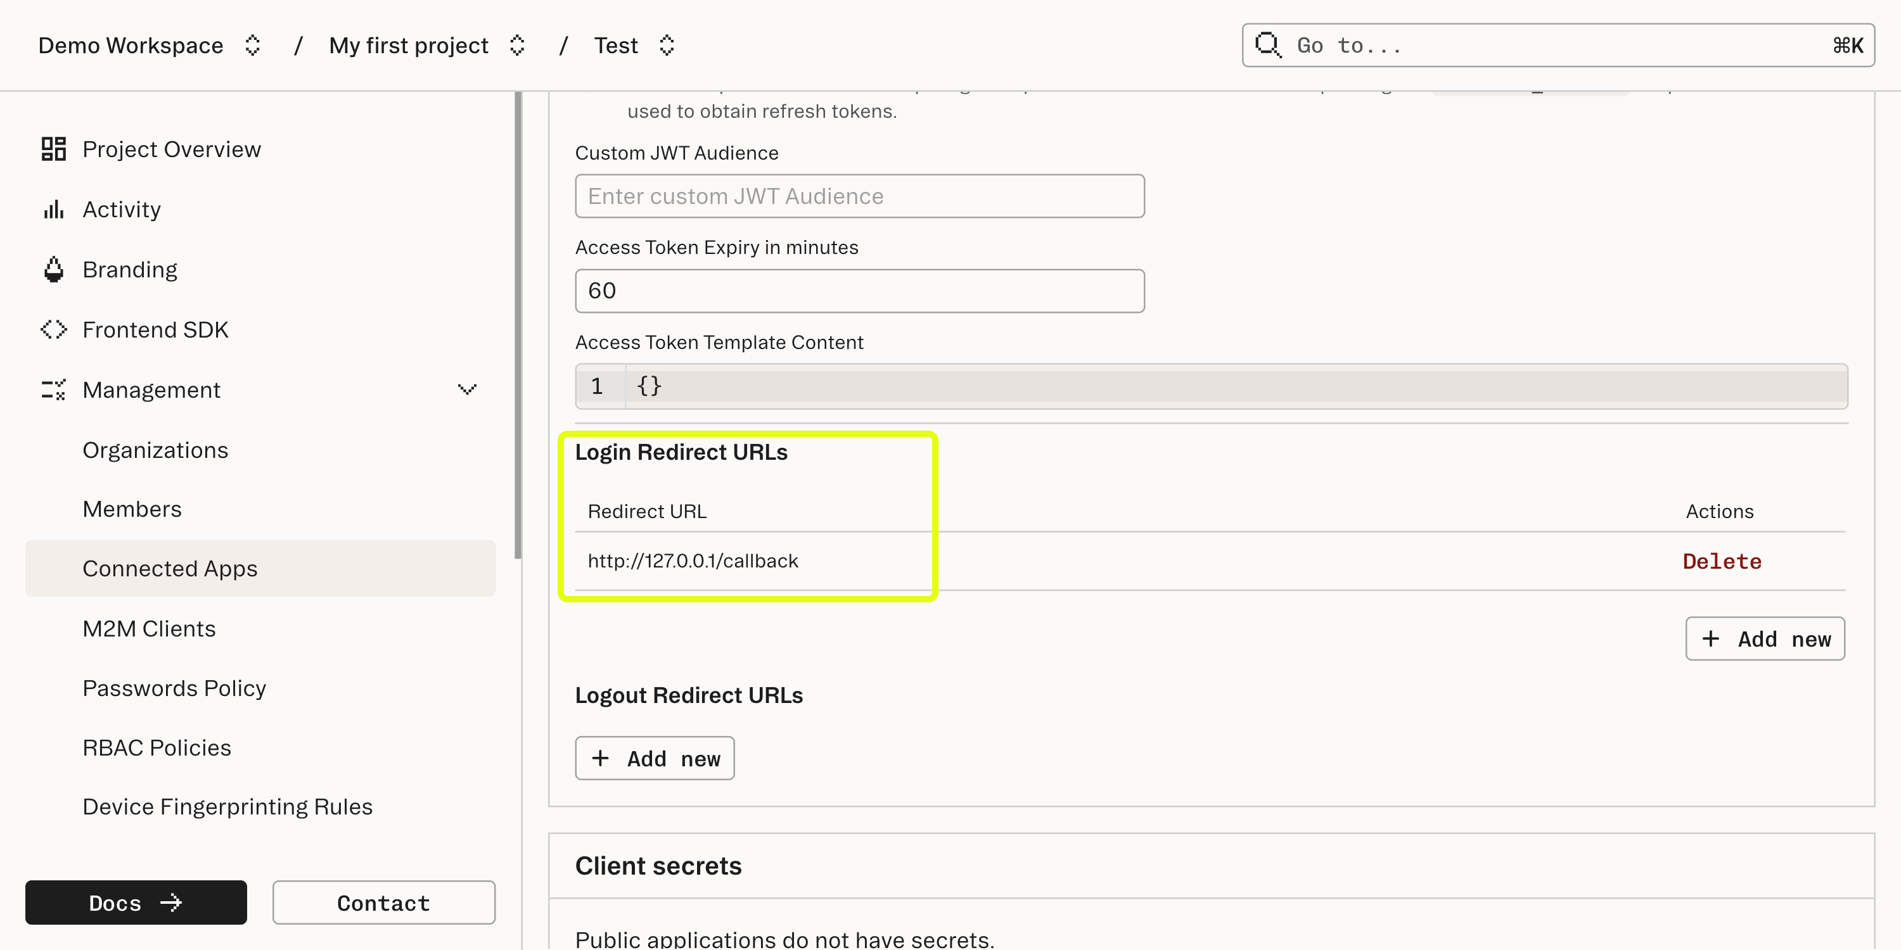Viewport: 1901px width, 950px height.
Task: Focus the Custom JWT Audience field
Action: 859,196
